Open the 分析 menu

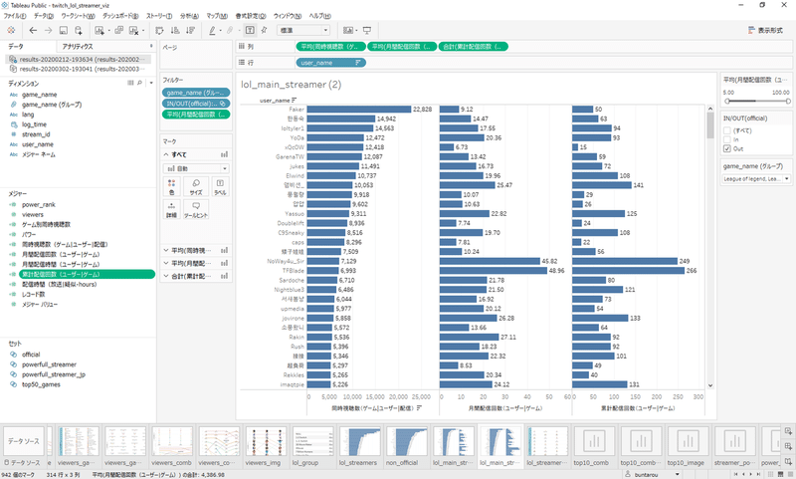point(189,16)
